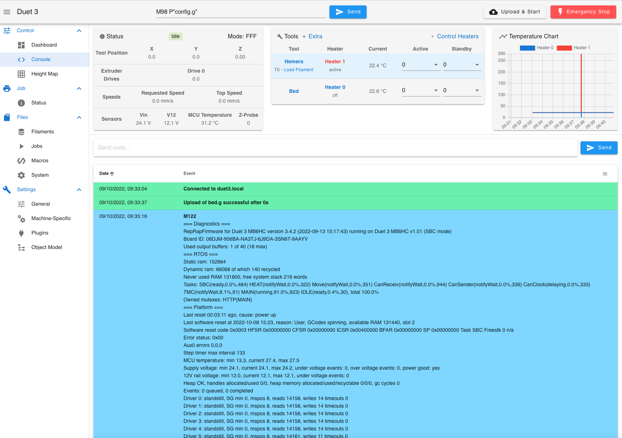The width and height of the screenshot is (622, 438).
Task: Toggle Heater 1 red legend swatch
Action: (564, 48)
